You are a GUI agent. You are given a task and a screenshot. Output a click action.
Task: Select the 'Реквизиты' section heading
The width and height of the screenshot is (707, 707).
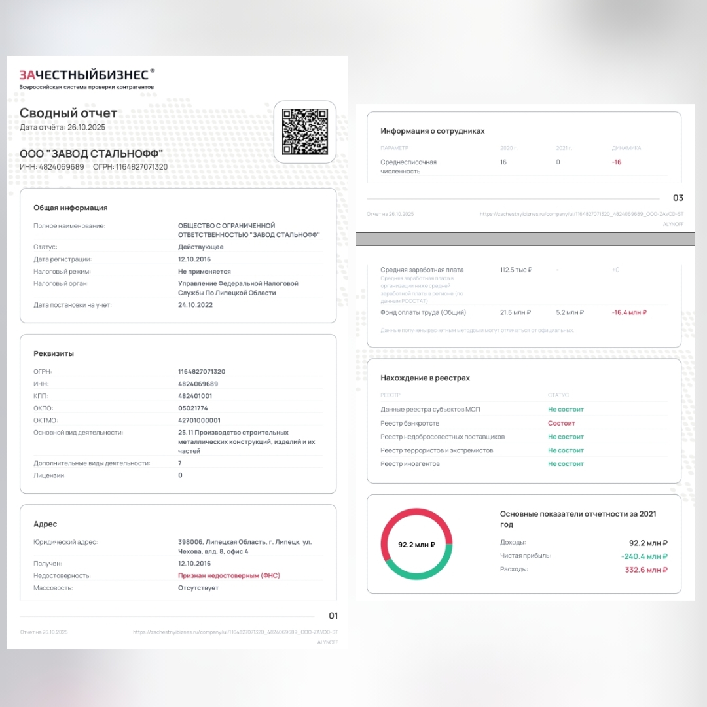pos(54,353)
